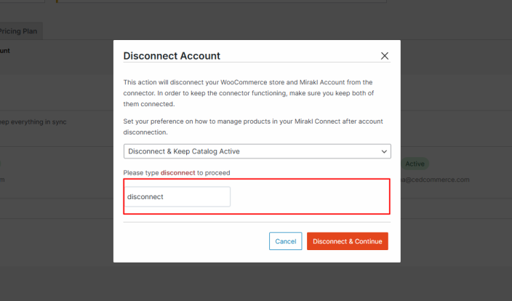
Task: Switch to the Pricing Plan tab
Action: point(21,31)
